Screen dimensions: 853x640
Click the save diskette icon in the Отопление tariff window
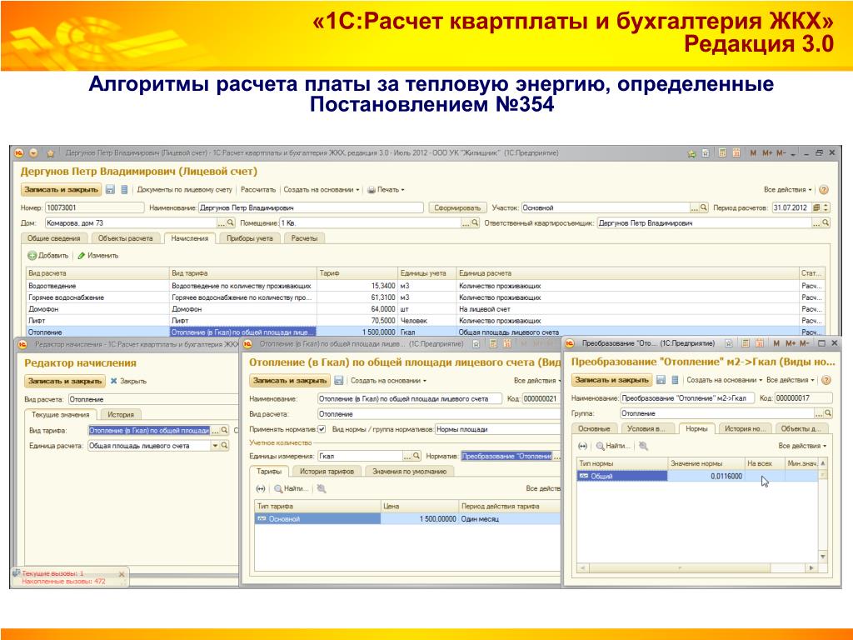338,380
